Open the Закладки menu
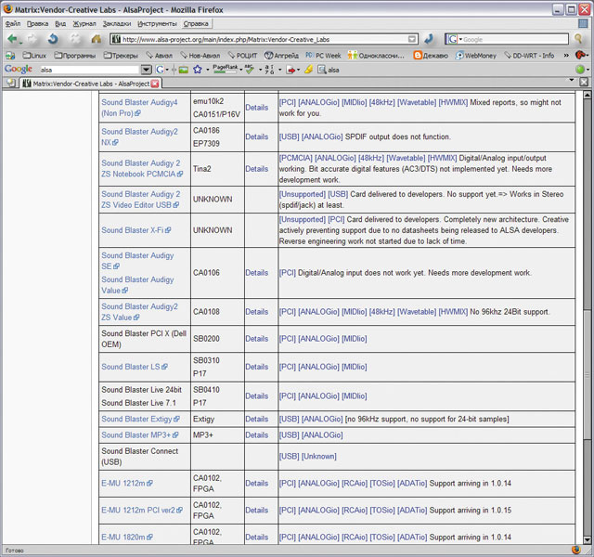The width and height of the screenshot is (594, 557). [117, 23]
